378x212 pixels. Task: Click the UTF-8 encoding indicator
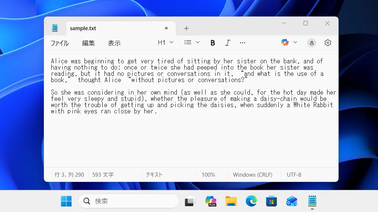click(294, 175)
